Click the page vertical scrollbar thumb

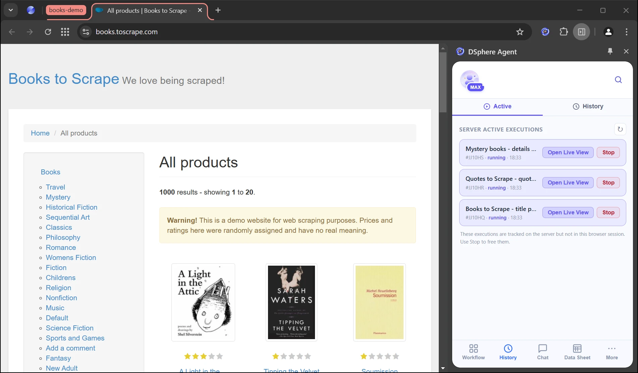coord(443,82)
